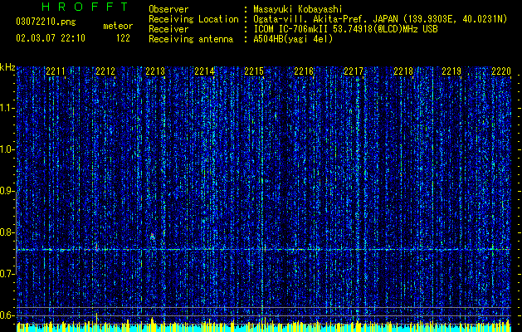This screenshot has height=332, width=522.
Task: Click the kHz axis unit label
Action: point(7,67)
